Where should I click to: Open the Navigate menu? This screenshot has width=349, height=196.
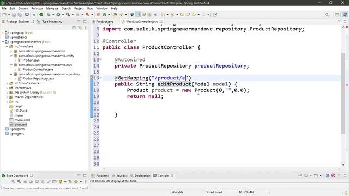(x=52, y=8)
